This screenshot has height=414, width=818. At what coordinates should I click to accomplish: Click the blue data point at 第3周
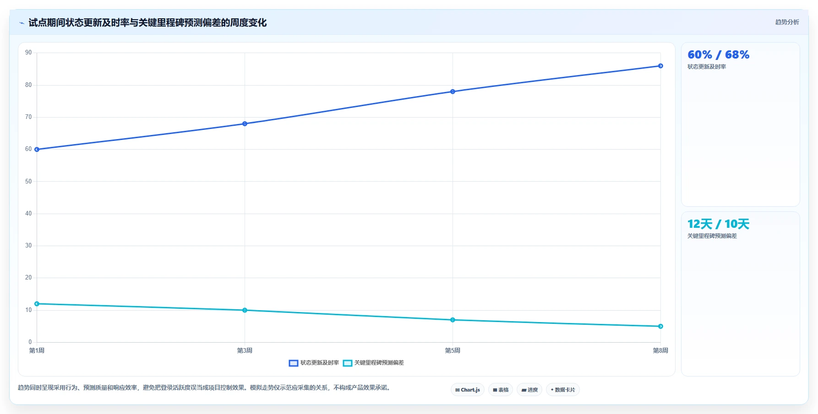pos(245,124)
